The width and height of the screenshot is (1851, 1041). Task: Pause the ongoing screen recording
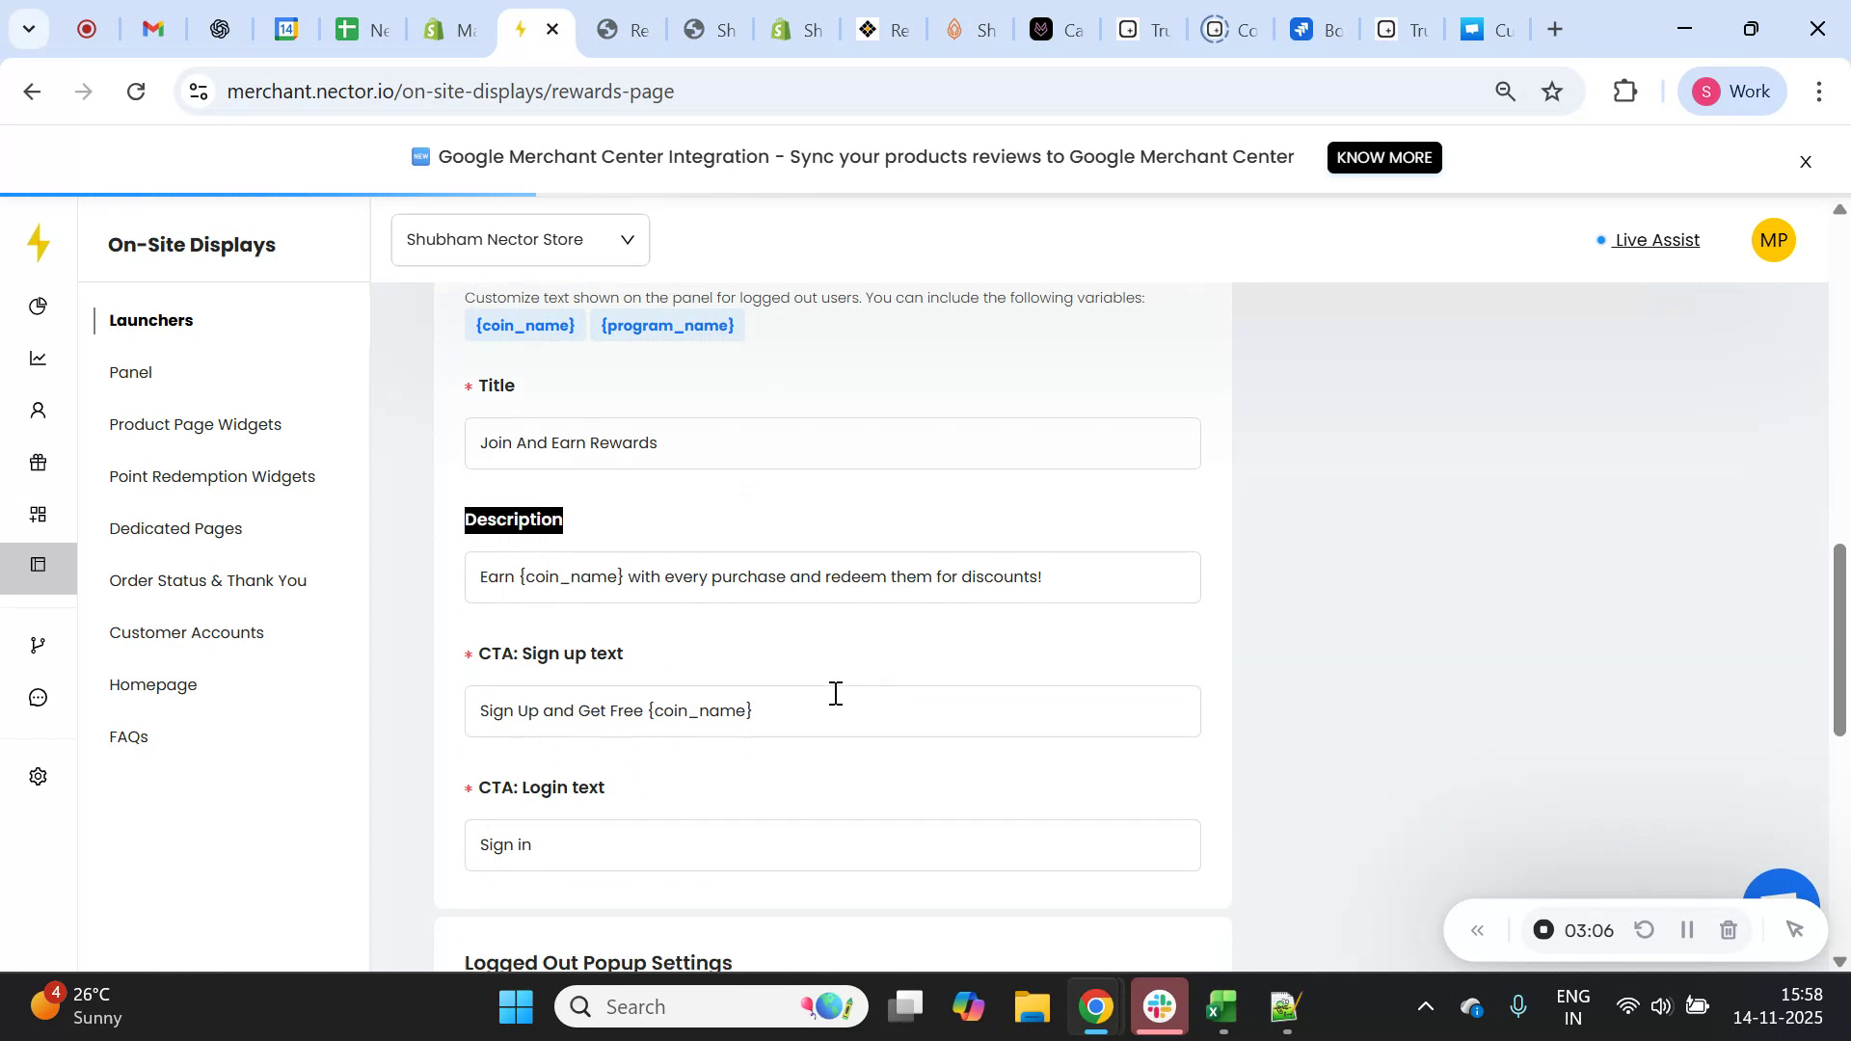click(1687, 929)
